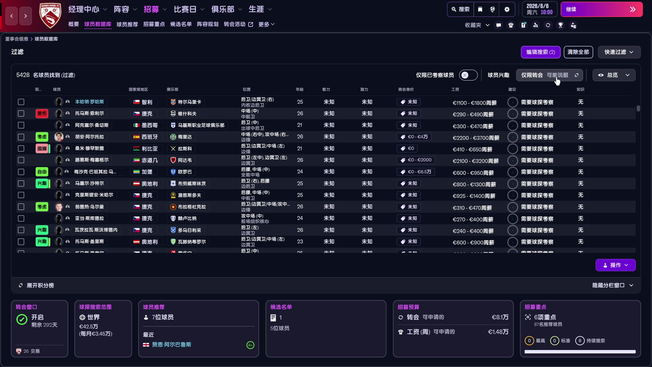Check the checkbox beside 本哈明·罗哈斯
The height and width of the screenshot is (367, 652).
(x=21, y=102)
